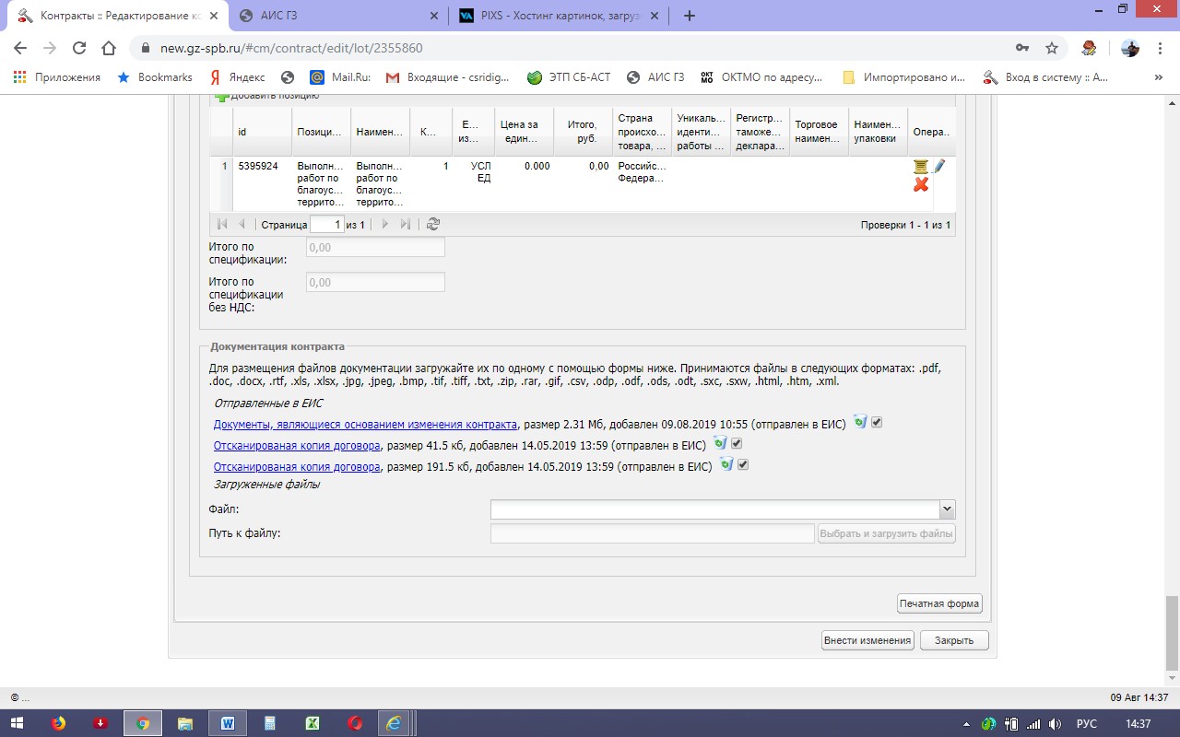Open the 'Mail.Ru:' bookmark
Image resolution: width=1180 pixels, height=737 pixels.
tap(340, 77)
